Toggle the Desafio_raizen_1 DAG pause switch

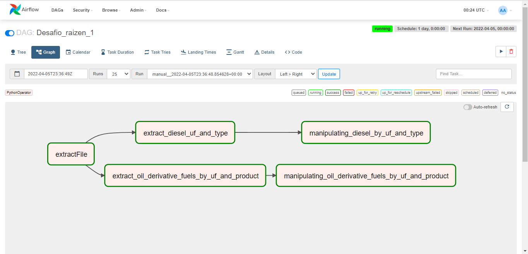pos(10,33)
